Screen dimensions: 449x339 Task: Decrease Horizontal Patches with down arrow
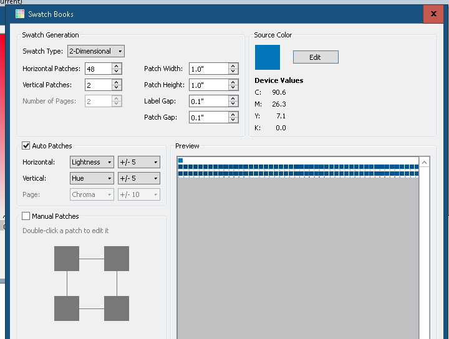coord(117,72)
